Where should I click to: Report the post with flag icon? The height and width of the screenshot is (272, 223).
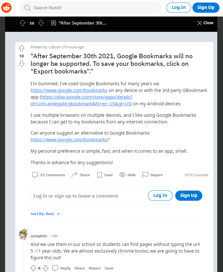tap(152, 175)
